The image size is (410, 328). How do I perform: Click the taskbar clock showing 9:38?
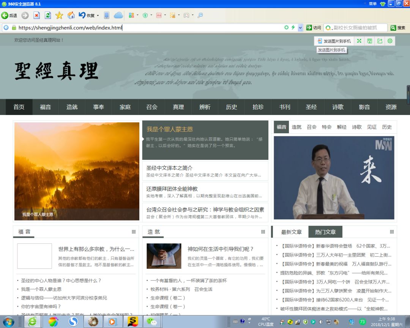[x=386, y=322]
